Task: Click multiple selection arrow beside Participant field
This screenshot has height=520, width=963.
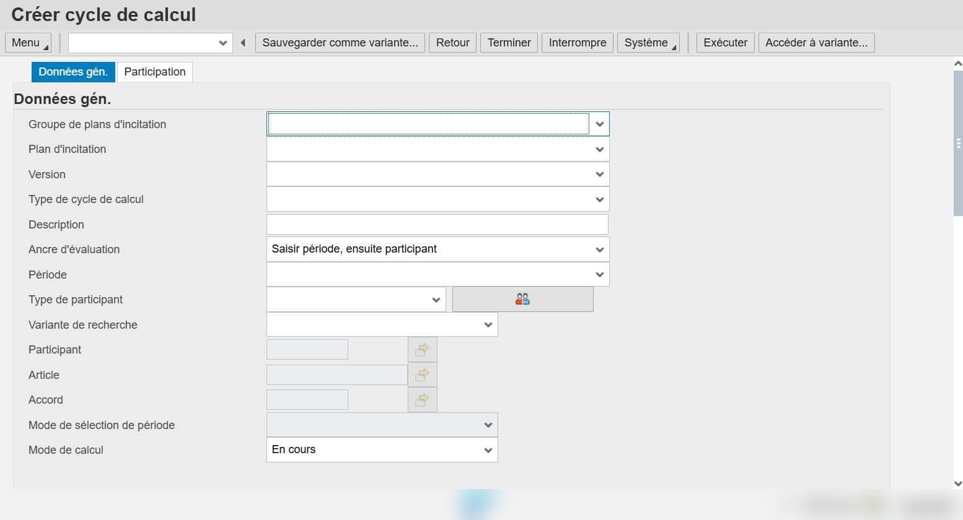Action: 422,350
